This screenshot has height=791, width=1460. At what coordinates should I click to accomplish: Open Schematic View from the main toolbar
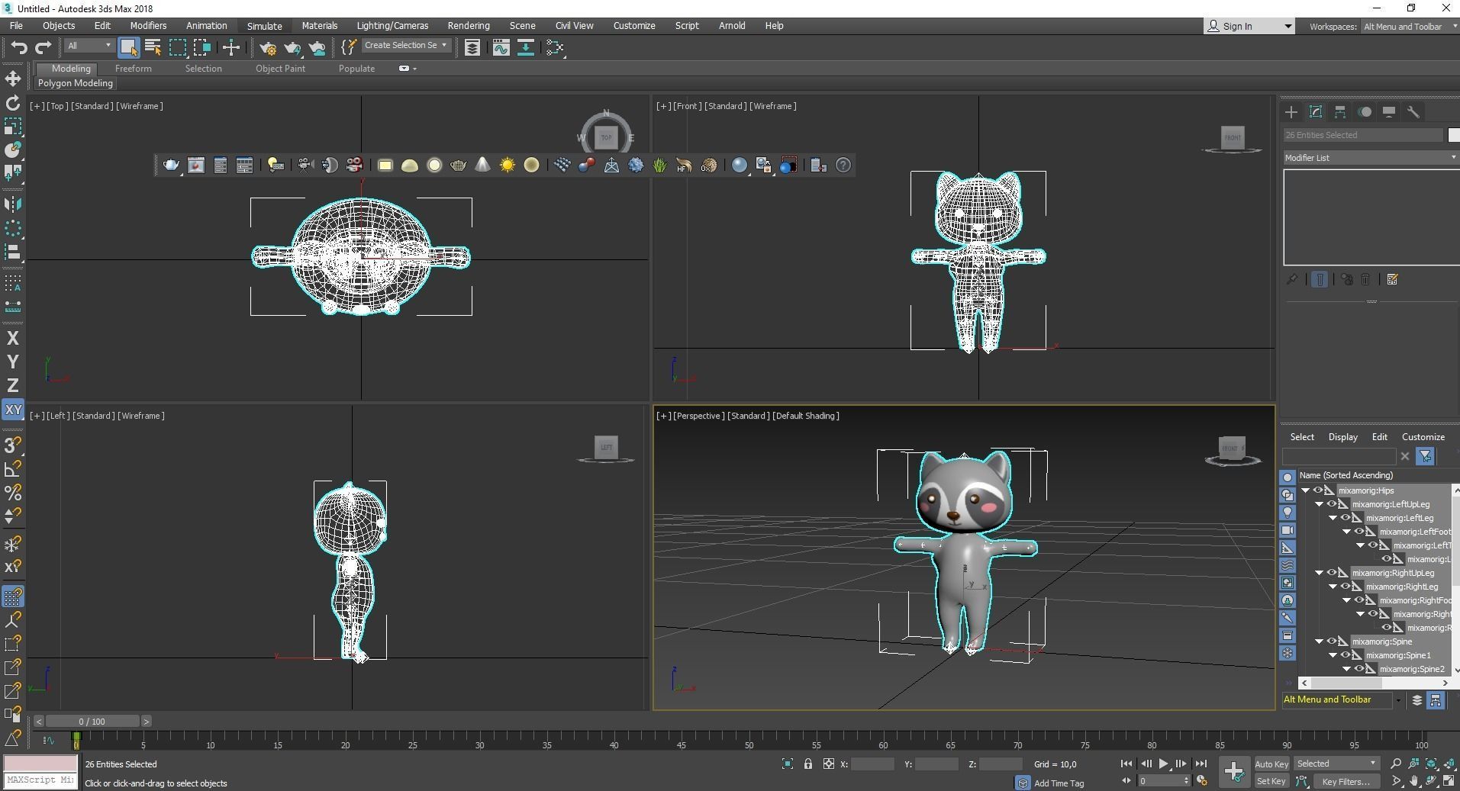point(525,47)
